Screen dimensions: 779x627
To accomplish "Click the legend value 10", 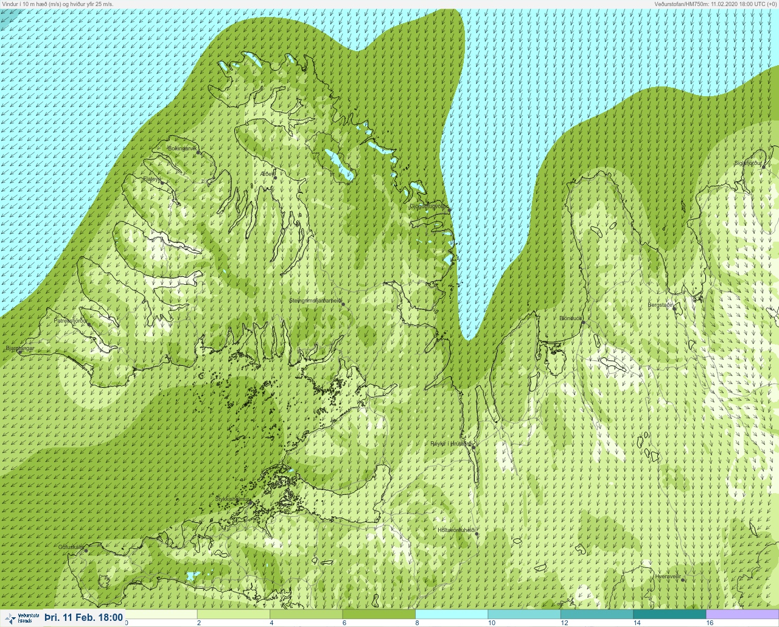I will click(491, 623).
